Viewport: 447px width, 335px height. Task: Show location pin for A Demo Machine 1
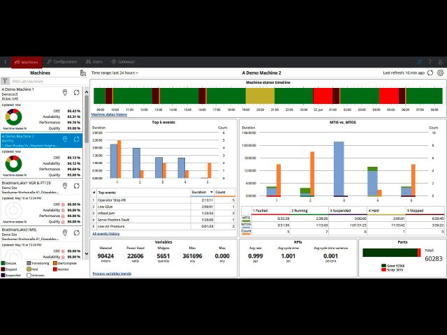point(65,92)
